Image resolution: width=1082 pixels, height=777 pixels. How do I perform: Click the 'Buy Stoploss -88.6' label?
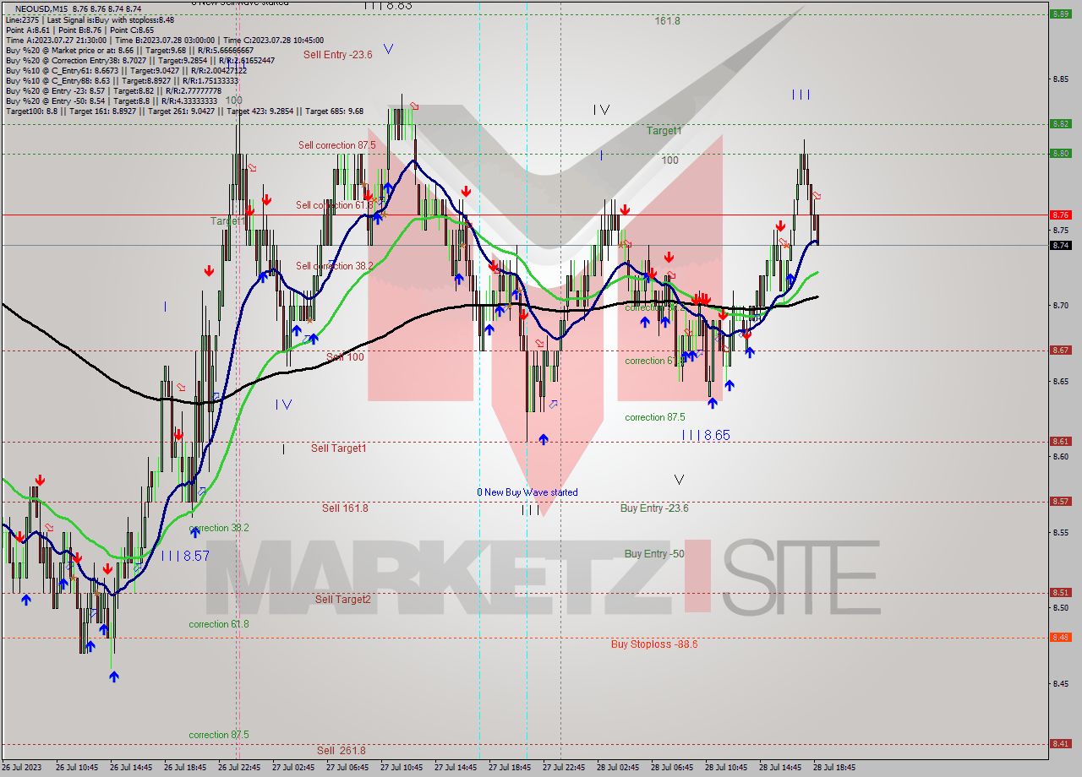tap(654, 644)
